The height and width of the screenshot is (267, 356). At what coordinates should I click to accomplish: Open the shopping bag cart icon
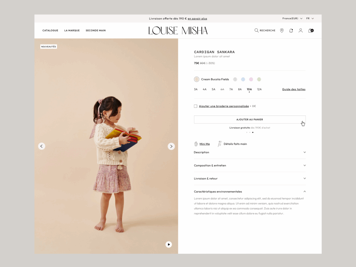tap(310, 31)
